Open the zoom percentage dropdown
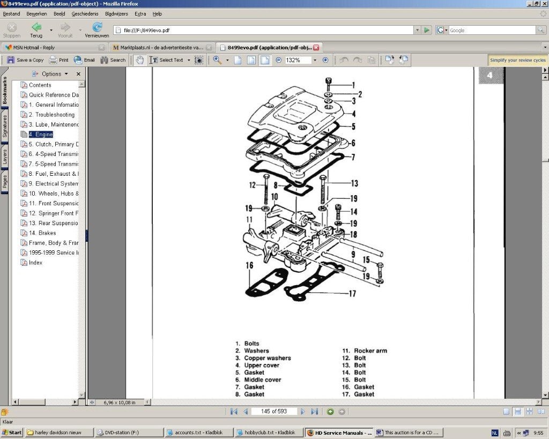 315,60
